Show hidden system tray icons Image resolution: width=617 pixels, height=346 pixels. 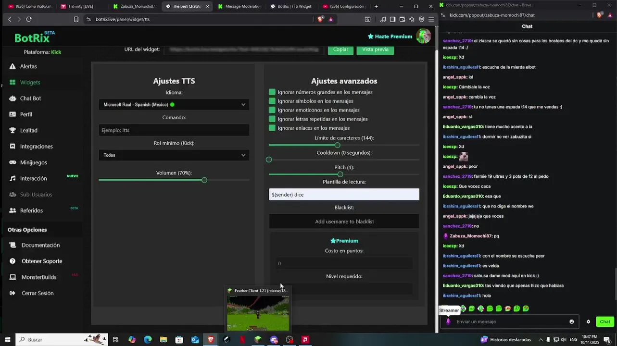(541, 340)
